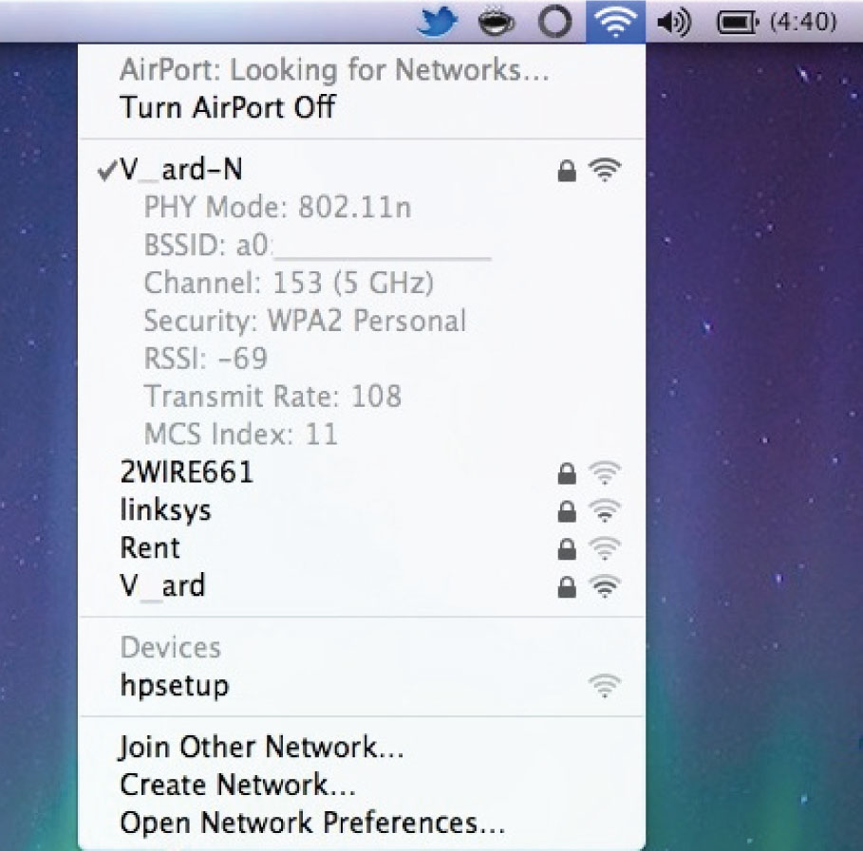This screenshot has width=863, height=851.
Task: Click lock icon beside linksys
Action: pos(567,511)
